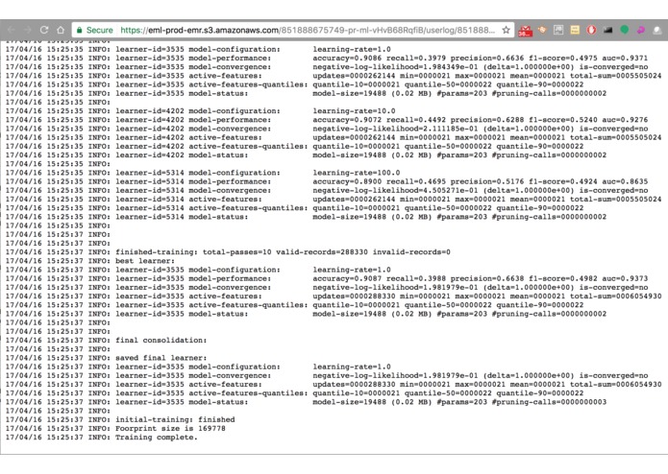Reload the page with the refresh icon
The height and width of the screenshot is (474, 668).
[44, 30]
